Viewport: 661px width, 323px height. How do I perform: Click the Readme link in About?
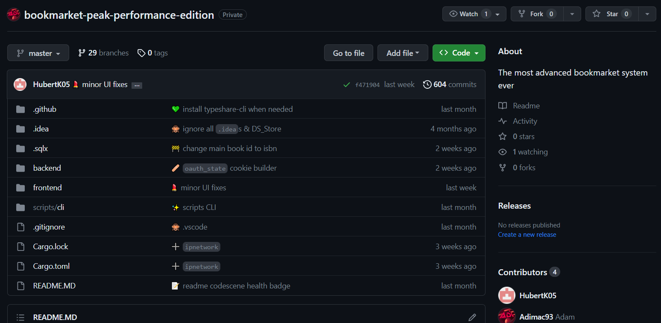pos(526,106)
